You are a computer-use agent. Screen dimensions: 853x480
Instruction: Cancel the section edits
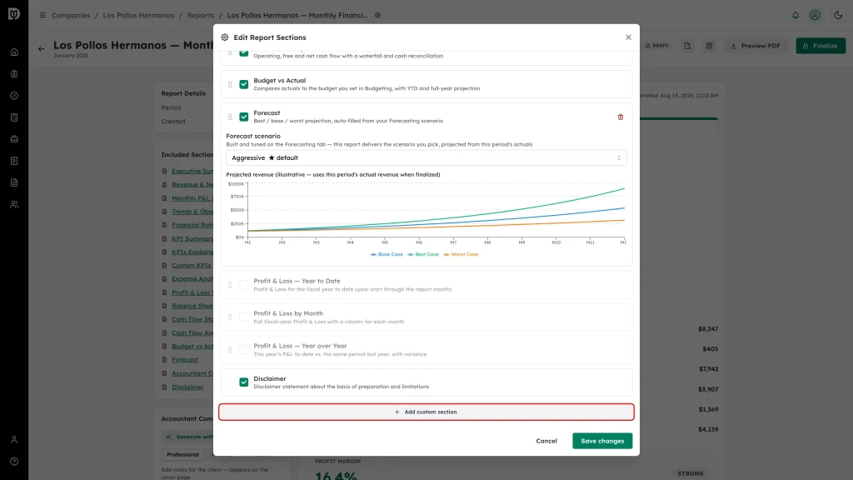point(546,441)
